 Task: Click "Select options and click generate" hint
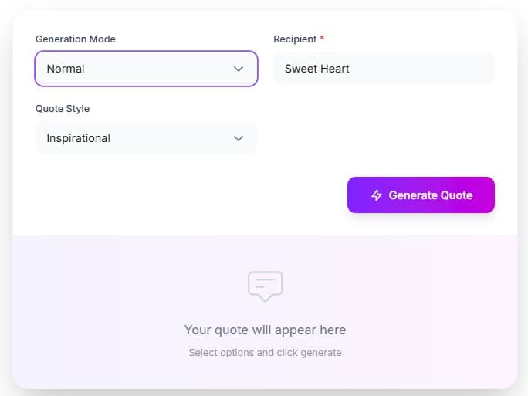265,353
